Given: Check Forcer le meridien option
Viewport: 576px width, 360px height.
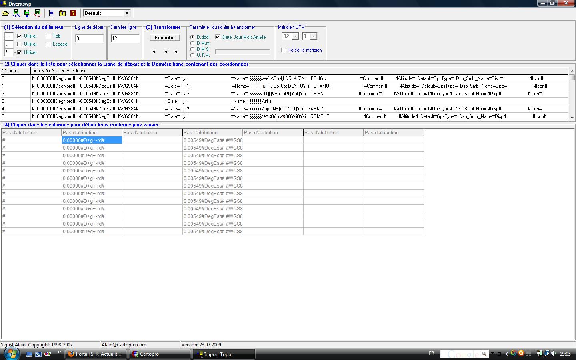Looking at the screenshot, I should tap(284, 50).
